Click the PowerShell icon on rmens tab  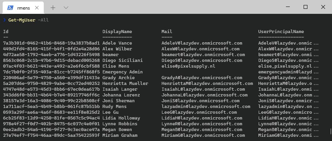pos(10,8)
